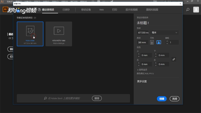Viewport: 201px width, 113px height.
Task: Click the 前往 go button
Action: pyautogui.click(x=97, y=98)
